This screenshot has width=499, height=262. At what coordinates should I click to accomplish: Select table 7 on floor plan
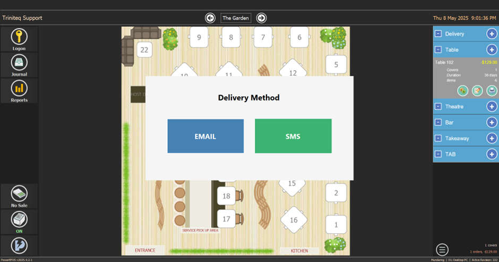coord(263,37)
